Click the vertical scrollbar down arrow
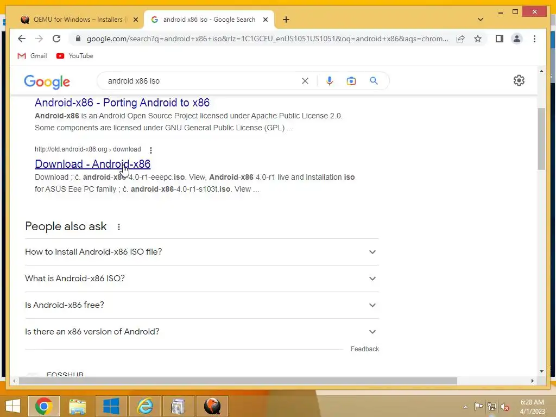 tap(541, 371)
